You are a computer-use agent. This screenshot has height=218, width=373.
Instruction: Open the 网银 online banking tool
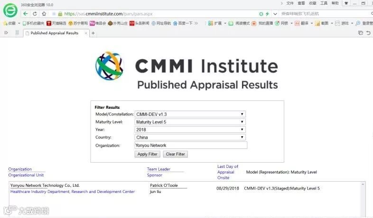[x=281, y=23]
